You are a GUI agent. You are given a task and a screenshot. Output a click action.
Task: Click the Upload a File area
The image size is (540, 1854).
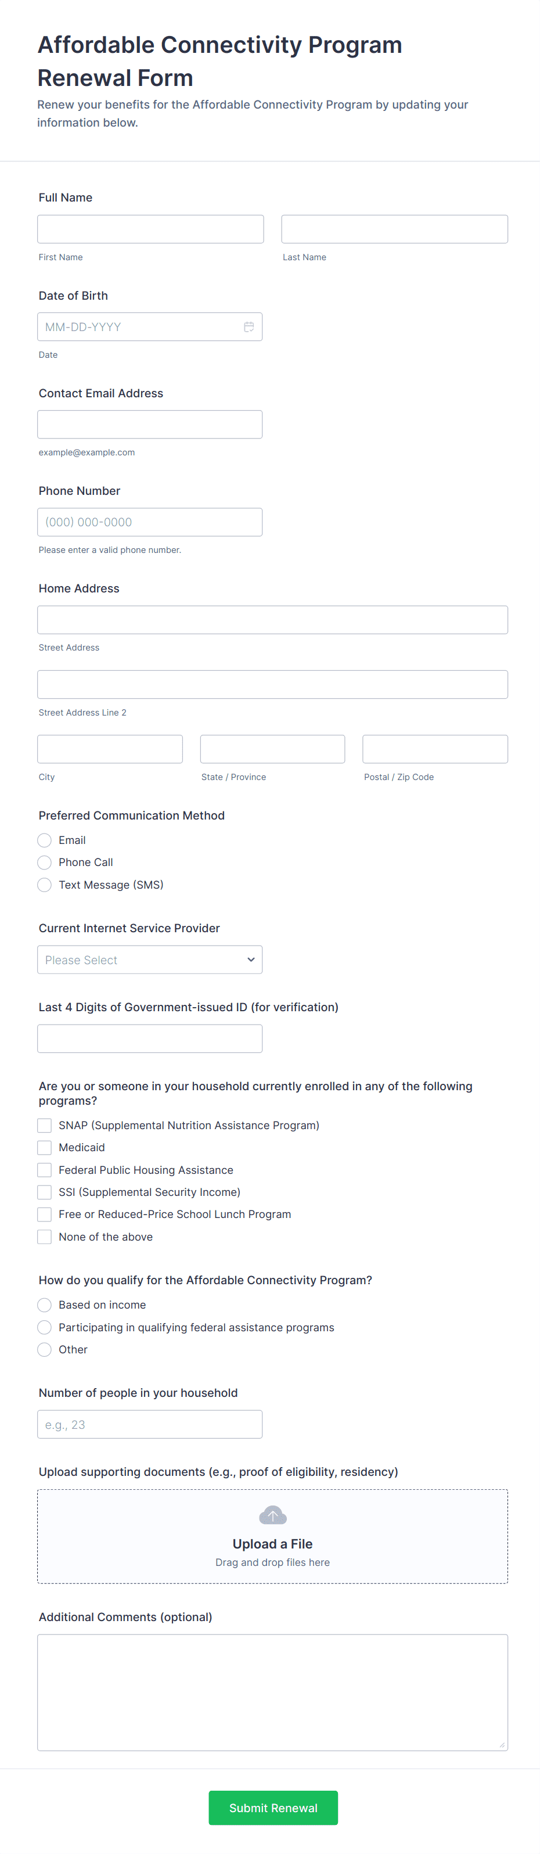(272, 1544)
